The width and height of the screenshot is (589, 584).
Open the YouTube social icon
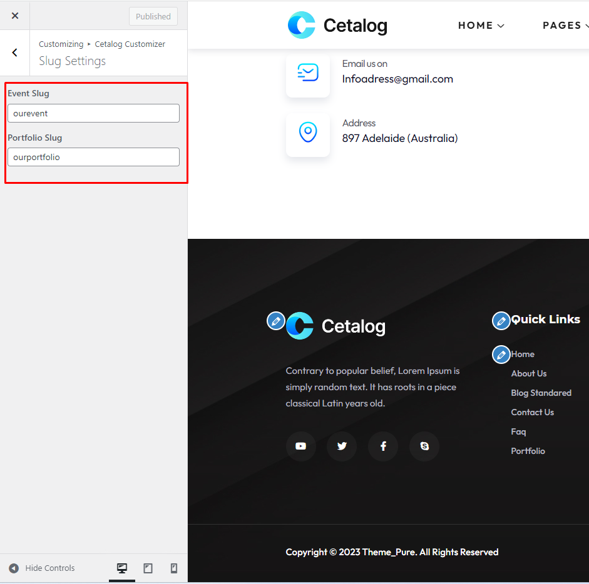point(301,446)
